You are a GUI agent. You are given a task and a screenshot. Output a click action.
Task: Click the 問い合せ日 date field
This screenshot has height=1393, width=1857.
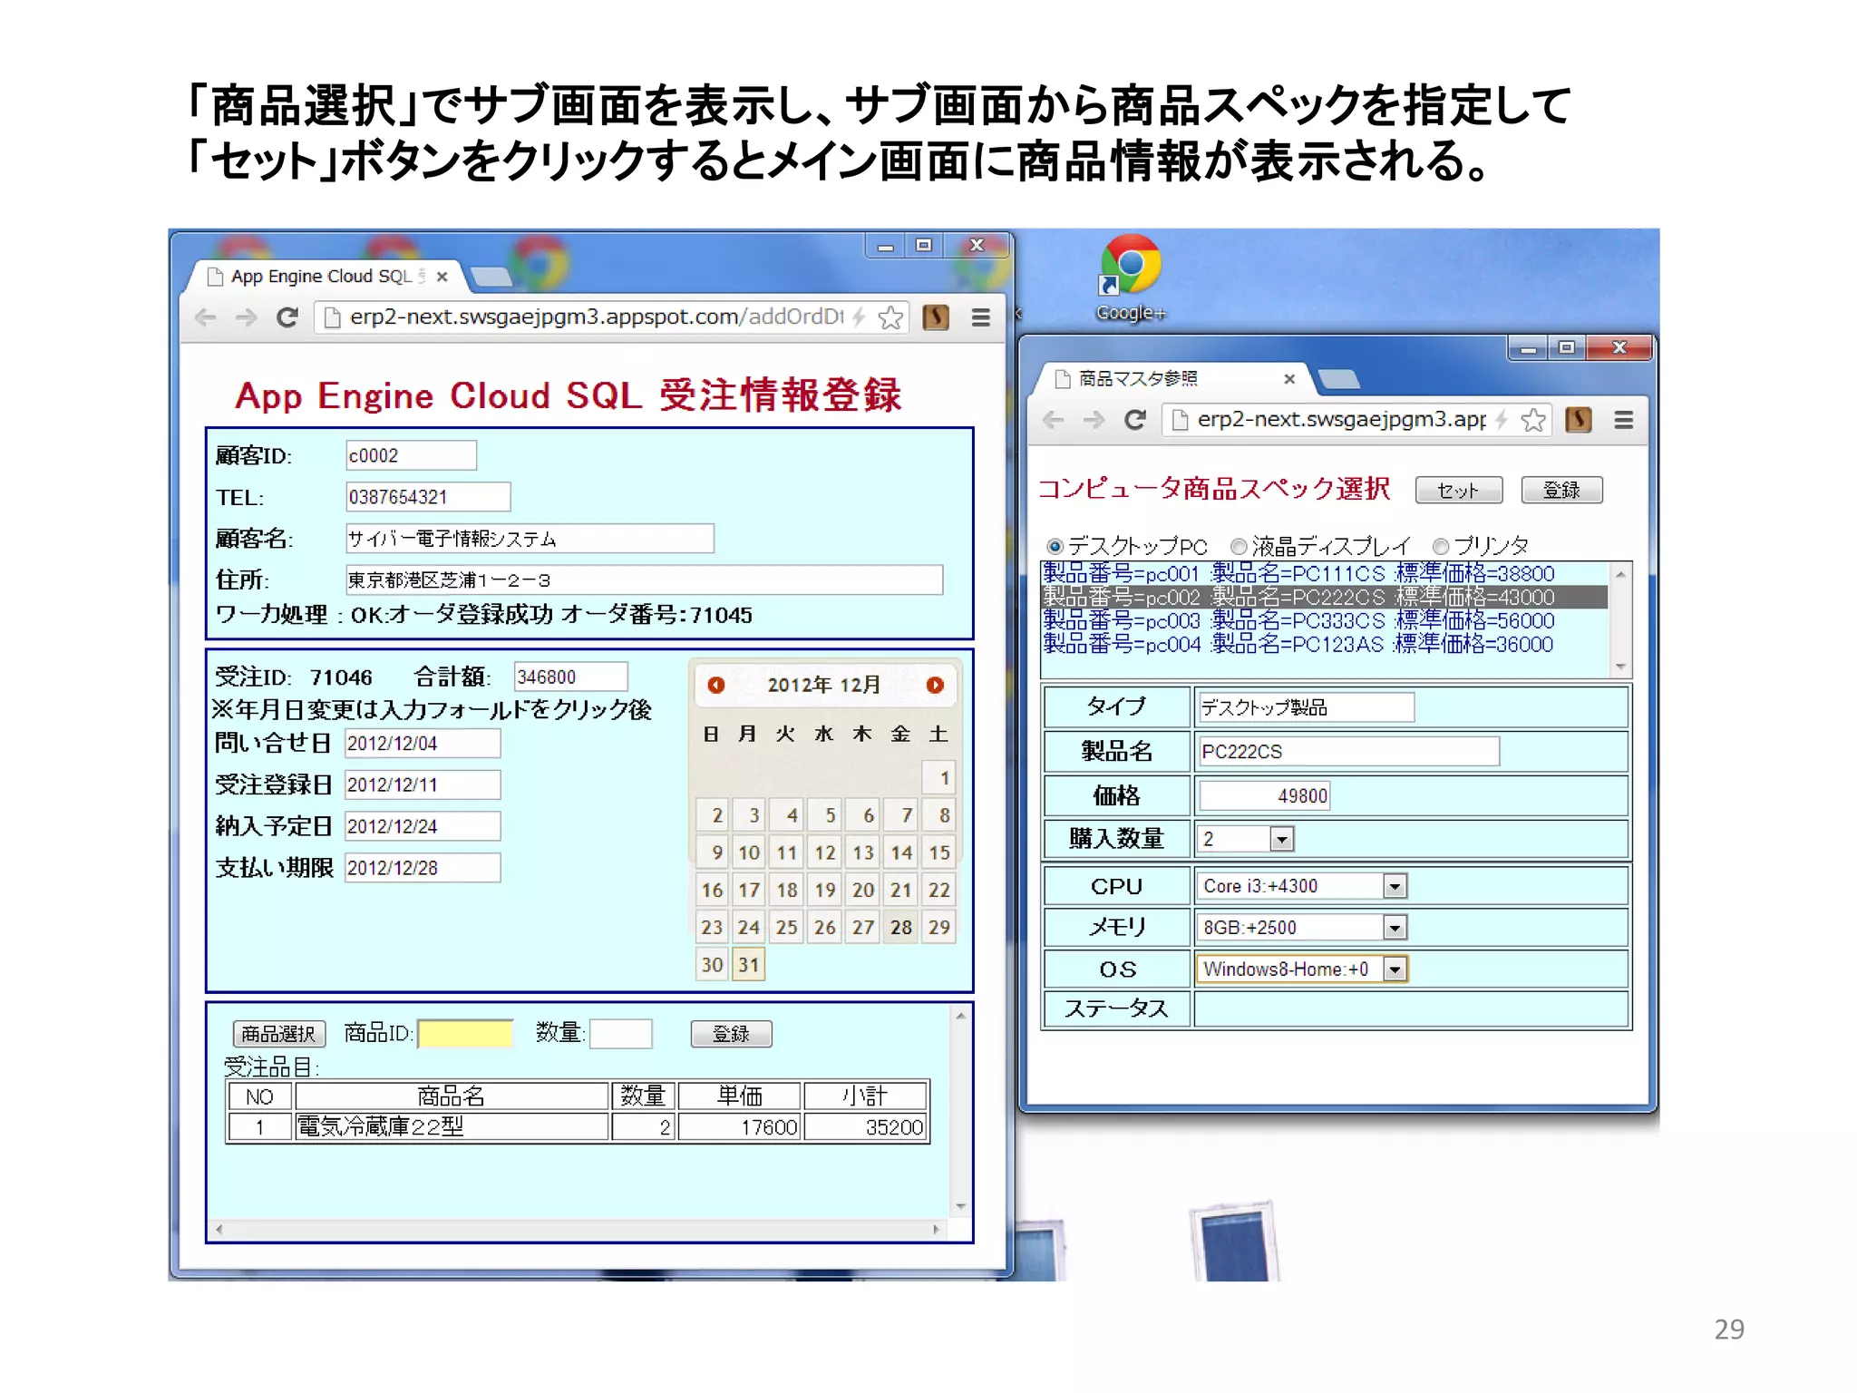click(x=423, y=744)
